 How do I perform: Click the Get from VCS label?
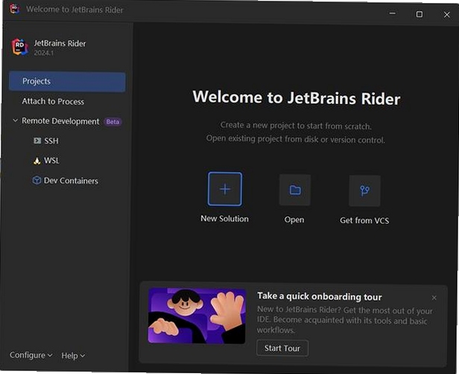point(364,220)
